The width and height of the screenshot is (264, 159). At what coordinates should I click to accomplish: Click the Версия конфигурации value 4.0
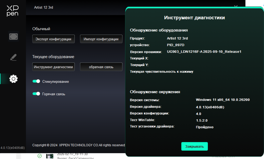pyautogui.click(x=198, y=114)
